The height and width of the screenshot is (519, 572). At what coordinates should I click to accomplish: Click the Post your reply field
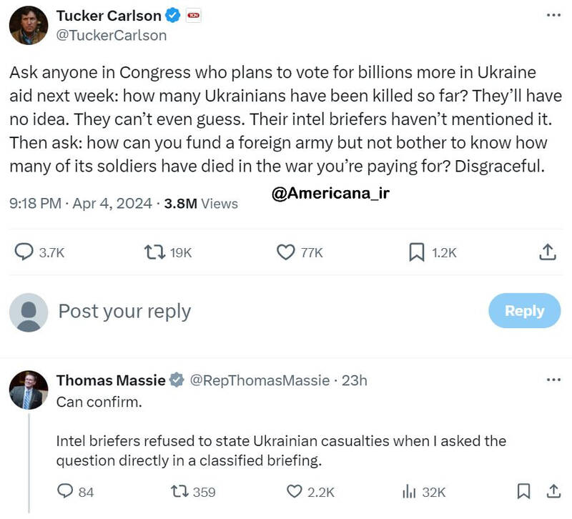click(x=124, y=311)
